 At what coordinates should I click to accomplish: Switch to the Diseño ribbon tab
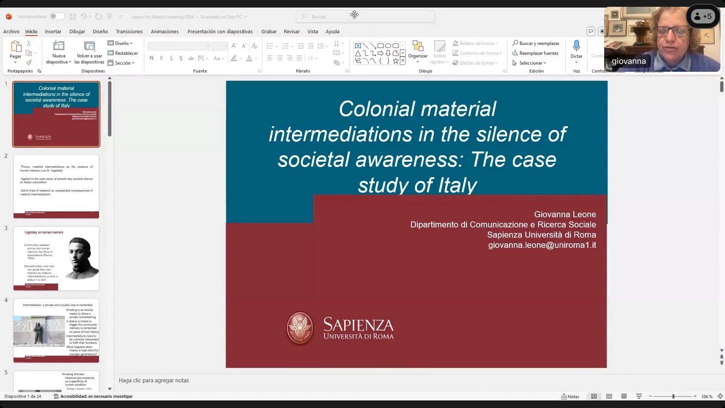coord(100,31)
